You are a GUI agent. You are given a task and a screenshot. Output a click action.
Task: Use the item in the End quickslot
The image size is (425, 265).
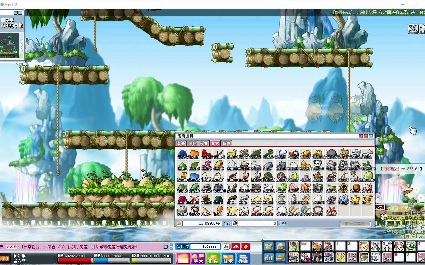point(317,257)
